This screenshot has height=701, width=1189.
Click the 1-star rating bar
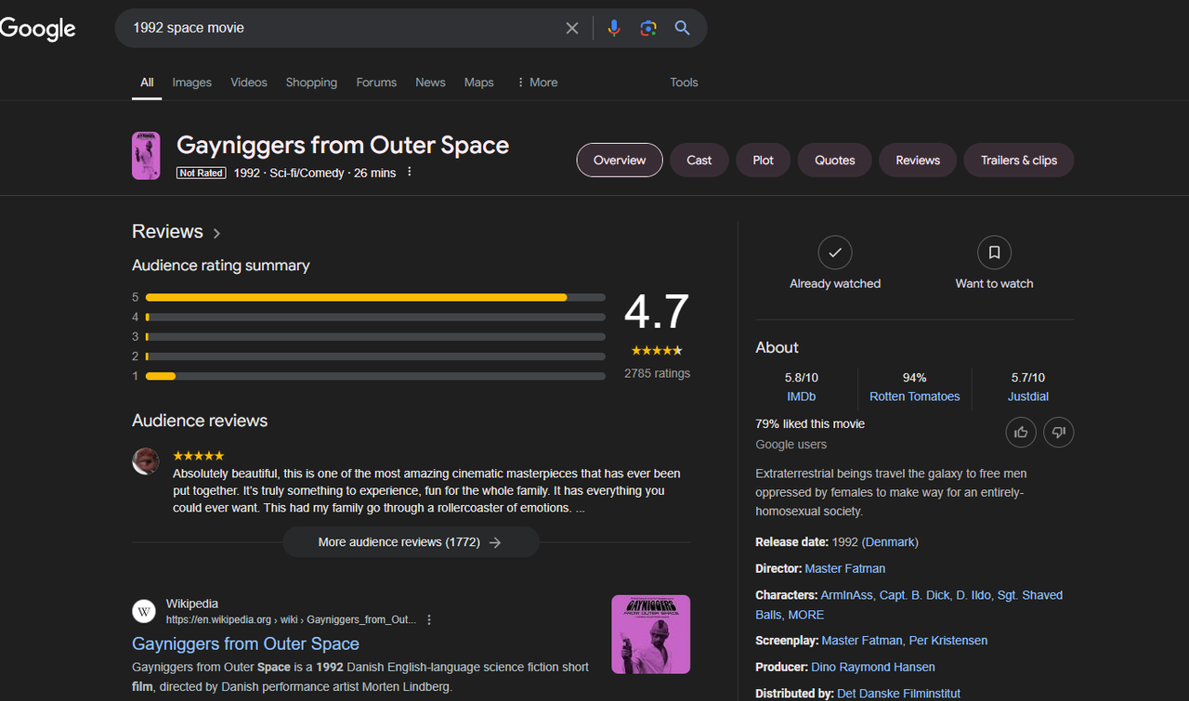(x=375, y=376)
